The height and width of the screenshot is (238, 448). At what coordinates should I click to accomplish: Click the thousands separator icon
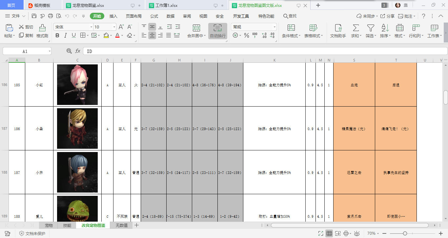[255, 35]
